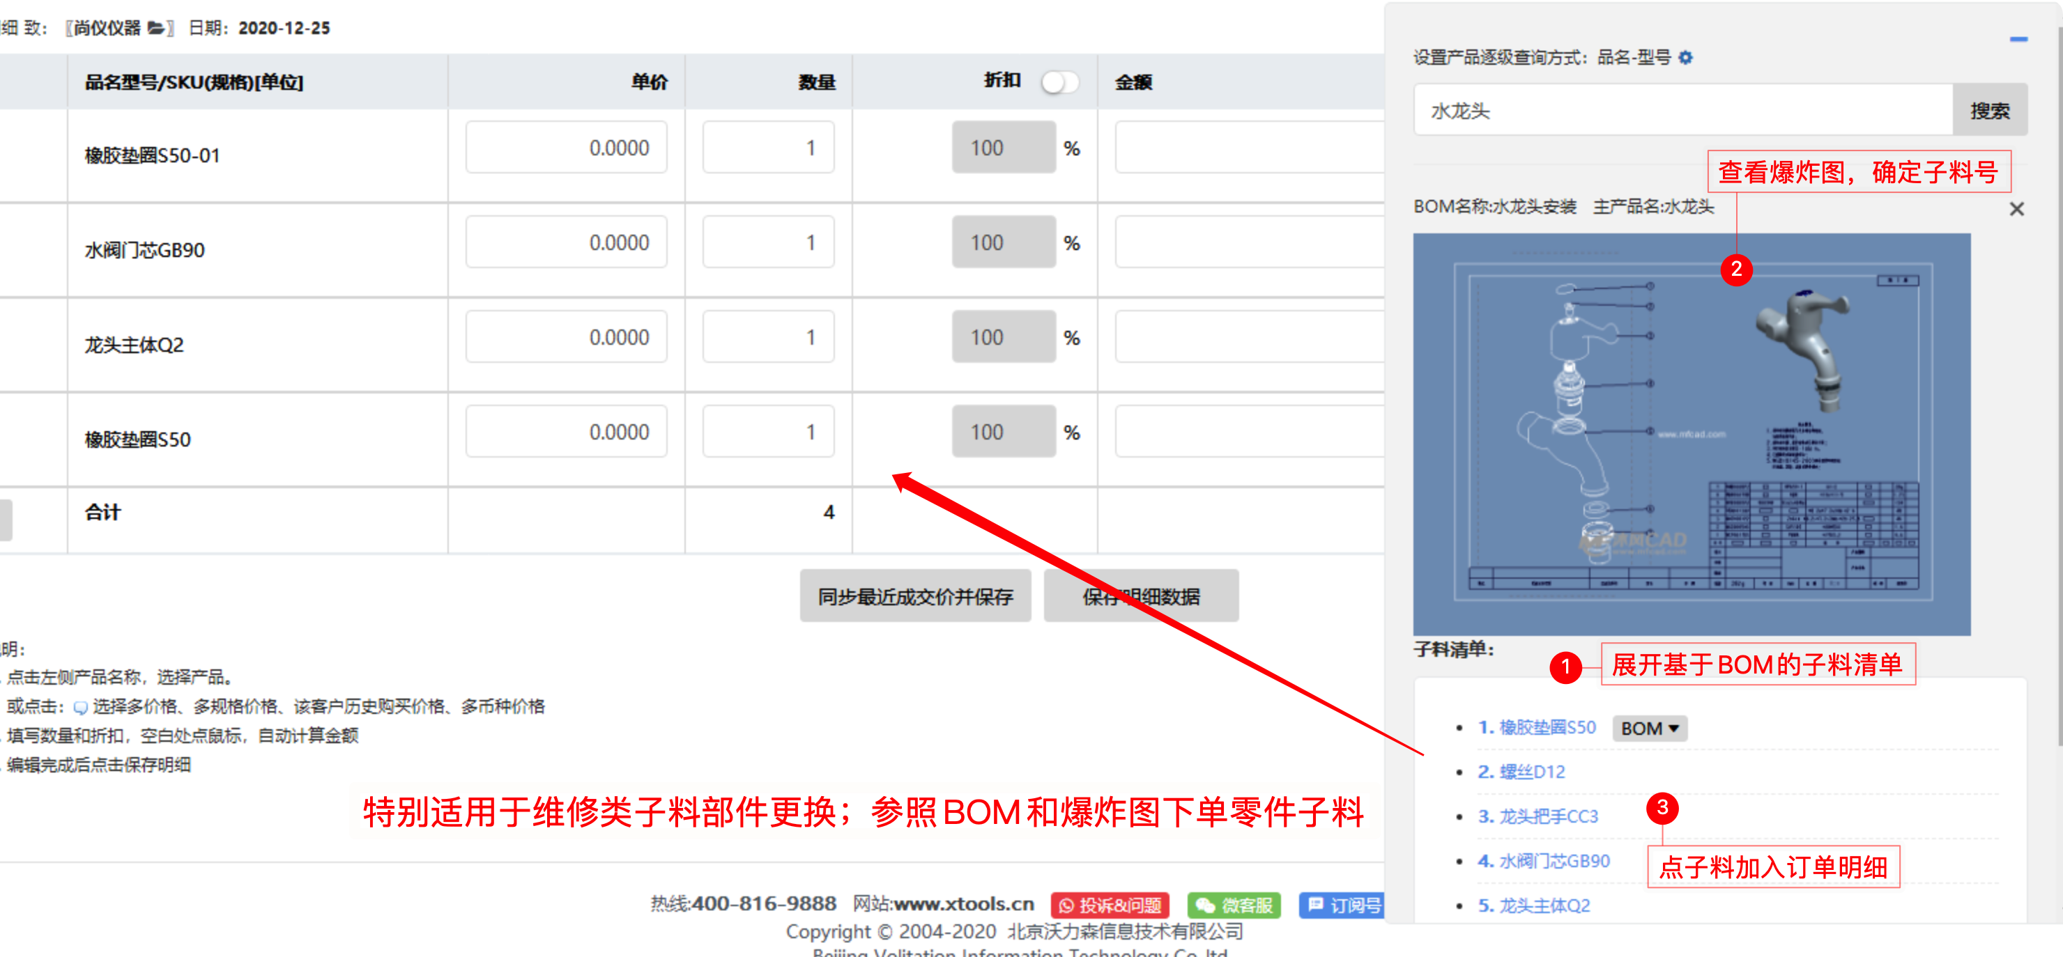Click the 订阅号 subscription button
The width and height of the screenshot is (2063, 957).
click(x=1343, y=905)
